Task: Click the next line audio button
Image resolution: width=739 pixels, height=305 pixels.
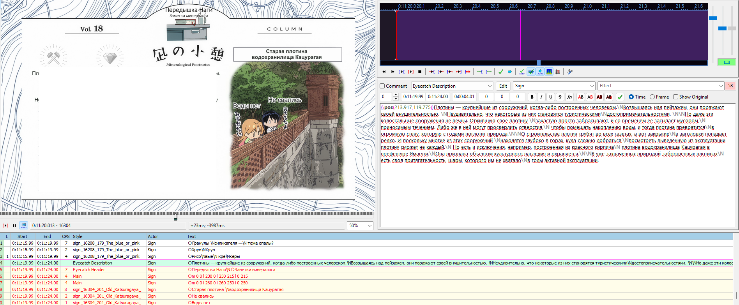Action: pyautogui.click(x=392, y=72)
